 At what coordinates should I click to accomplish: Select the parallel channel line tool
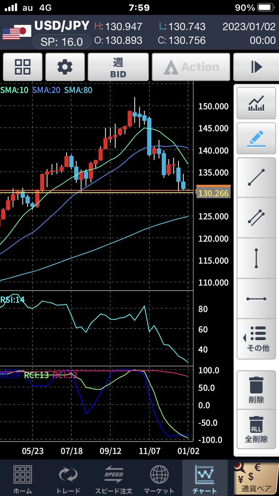coord(256,217)
